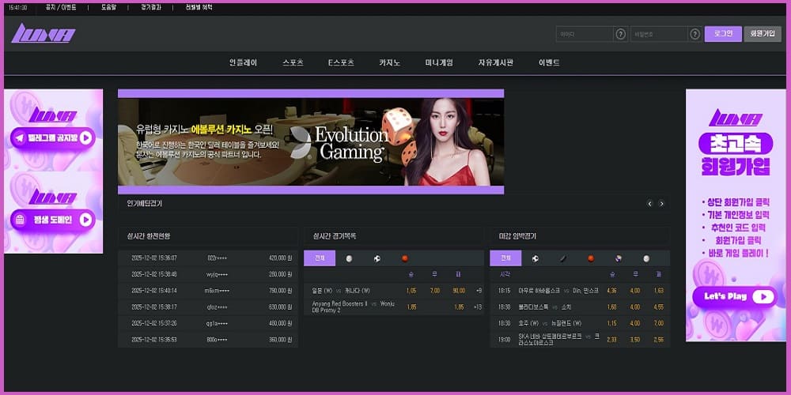Focus the 아이디 input field
Viewport: 791px width, 395px height.
(584, 34)
